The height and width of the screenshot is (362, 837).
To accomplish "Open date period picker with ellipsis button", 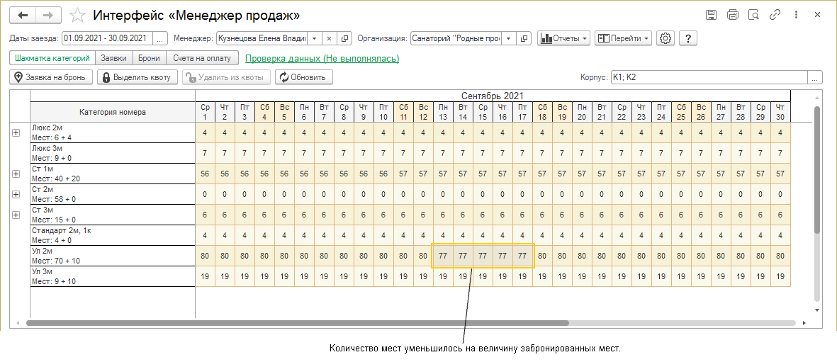I will click(x=160, y=38).
